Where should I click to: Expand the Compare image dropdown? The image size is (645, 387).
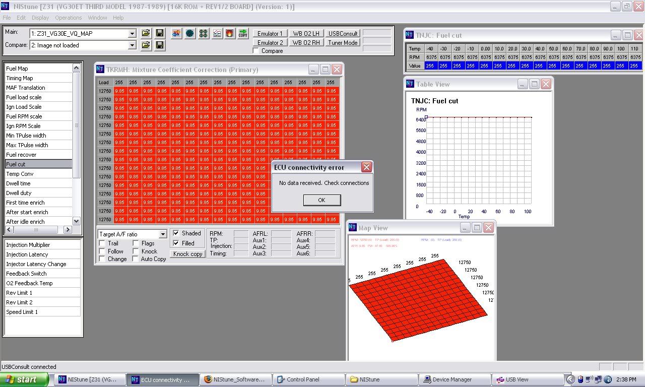[132, 45]
